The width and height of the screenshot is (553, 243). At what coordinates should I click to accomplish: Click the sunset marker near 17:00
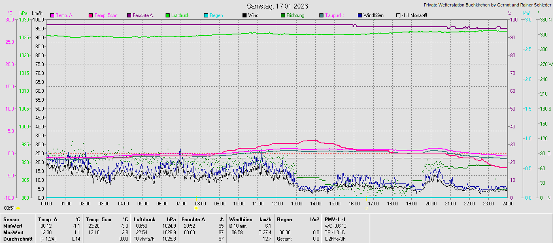367,208
